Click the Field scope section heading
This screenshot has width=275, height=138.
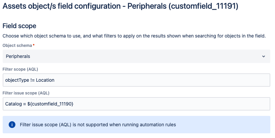tap(19, 26)
